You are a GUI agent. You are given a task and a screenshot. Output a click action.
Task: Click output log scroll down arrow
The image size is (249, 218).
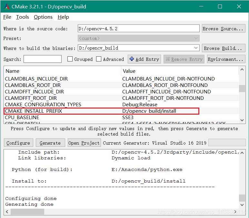242,205
